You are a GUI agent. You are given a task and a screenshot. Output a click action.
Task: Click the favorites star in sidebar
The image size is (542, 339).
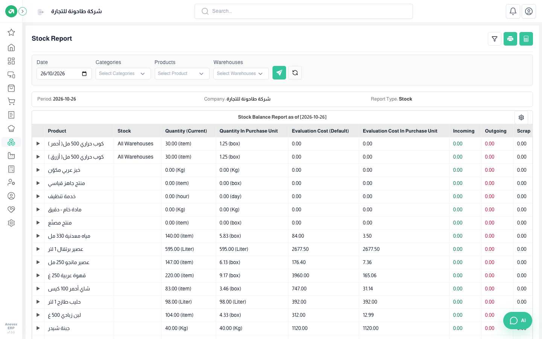click(x=11, y=32)
